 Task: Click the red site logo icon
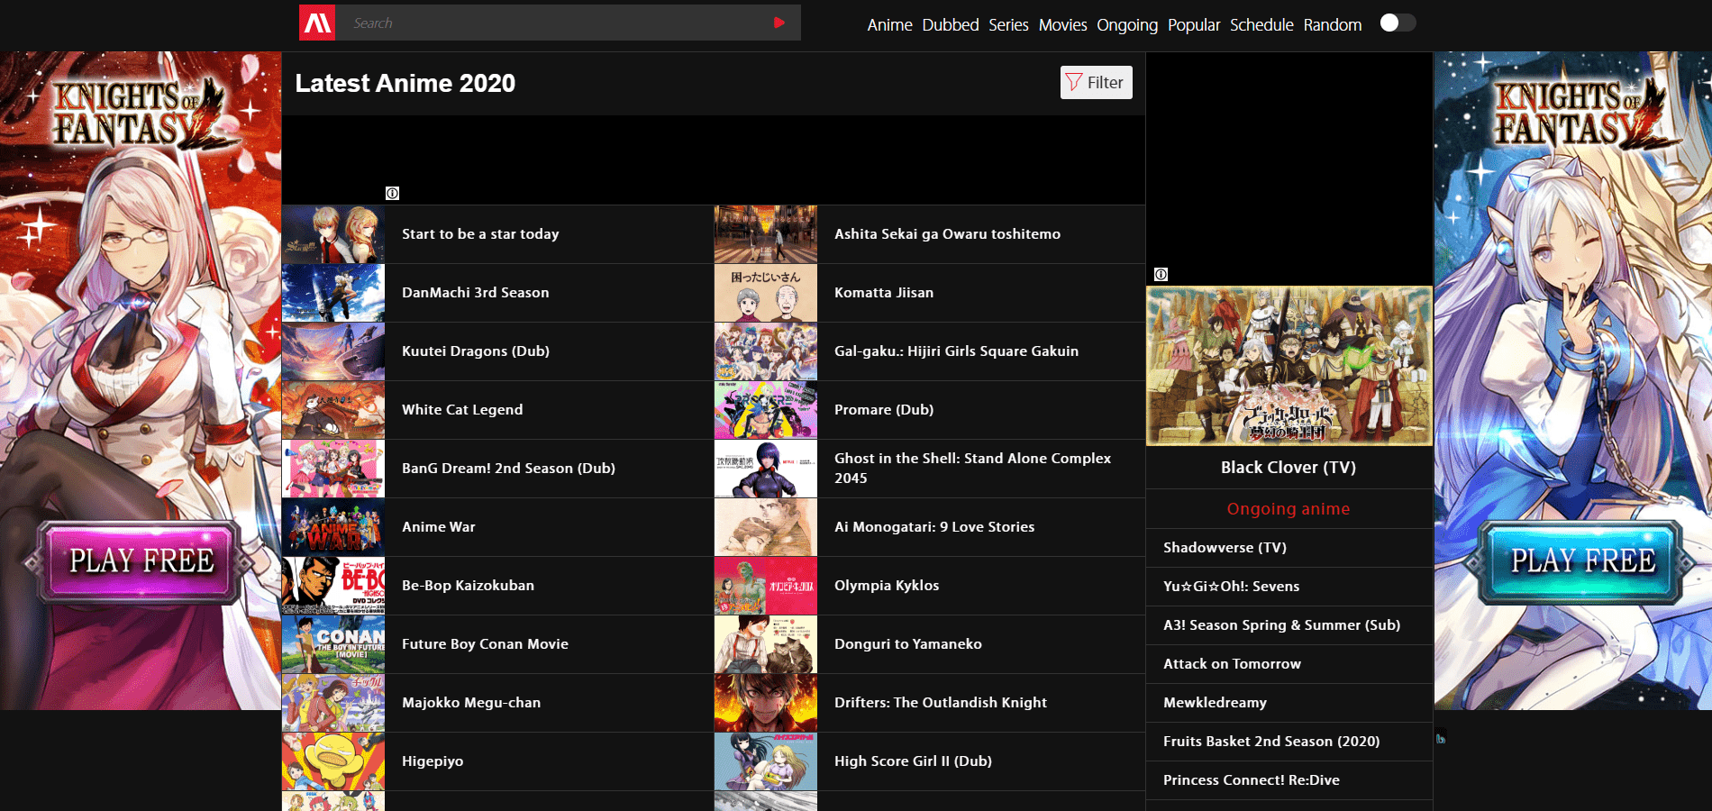pyautogui.click(x=317, y=23)
